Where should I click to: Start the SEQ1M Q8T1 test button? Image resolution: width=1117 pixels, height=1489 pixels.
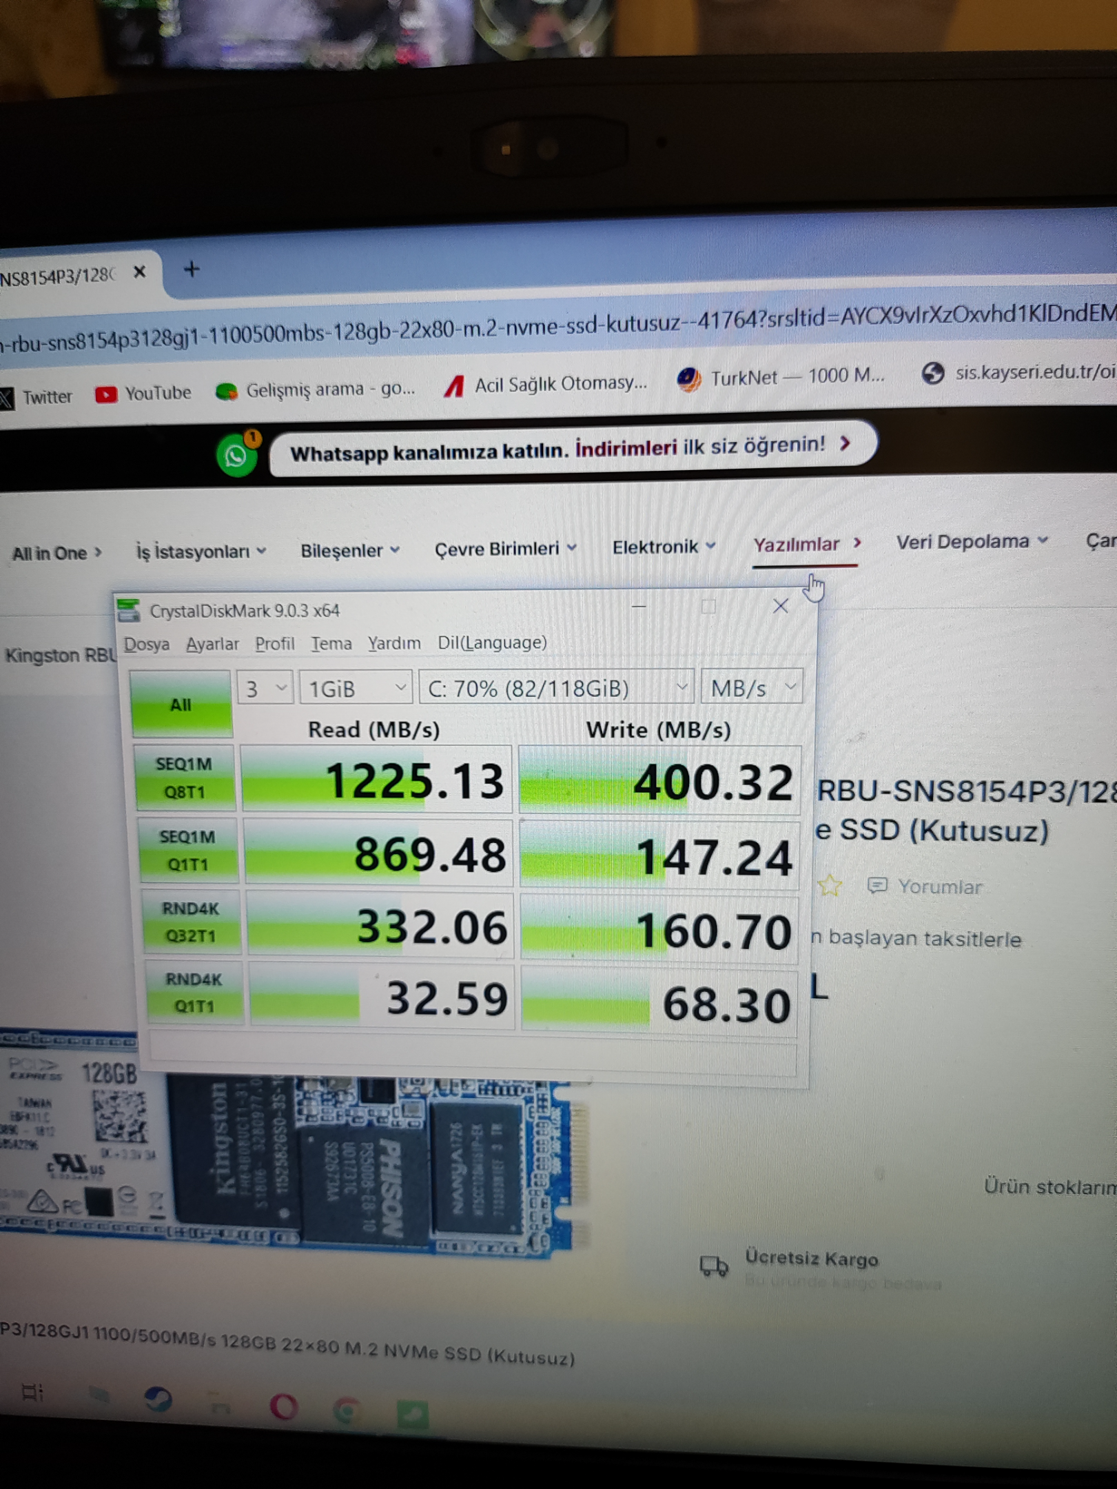pos(184,778)
